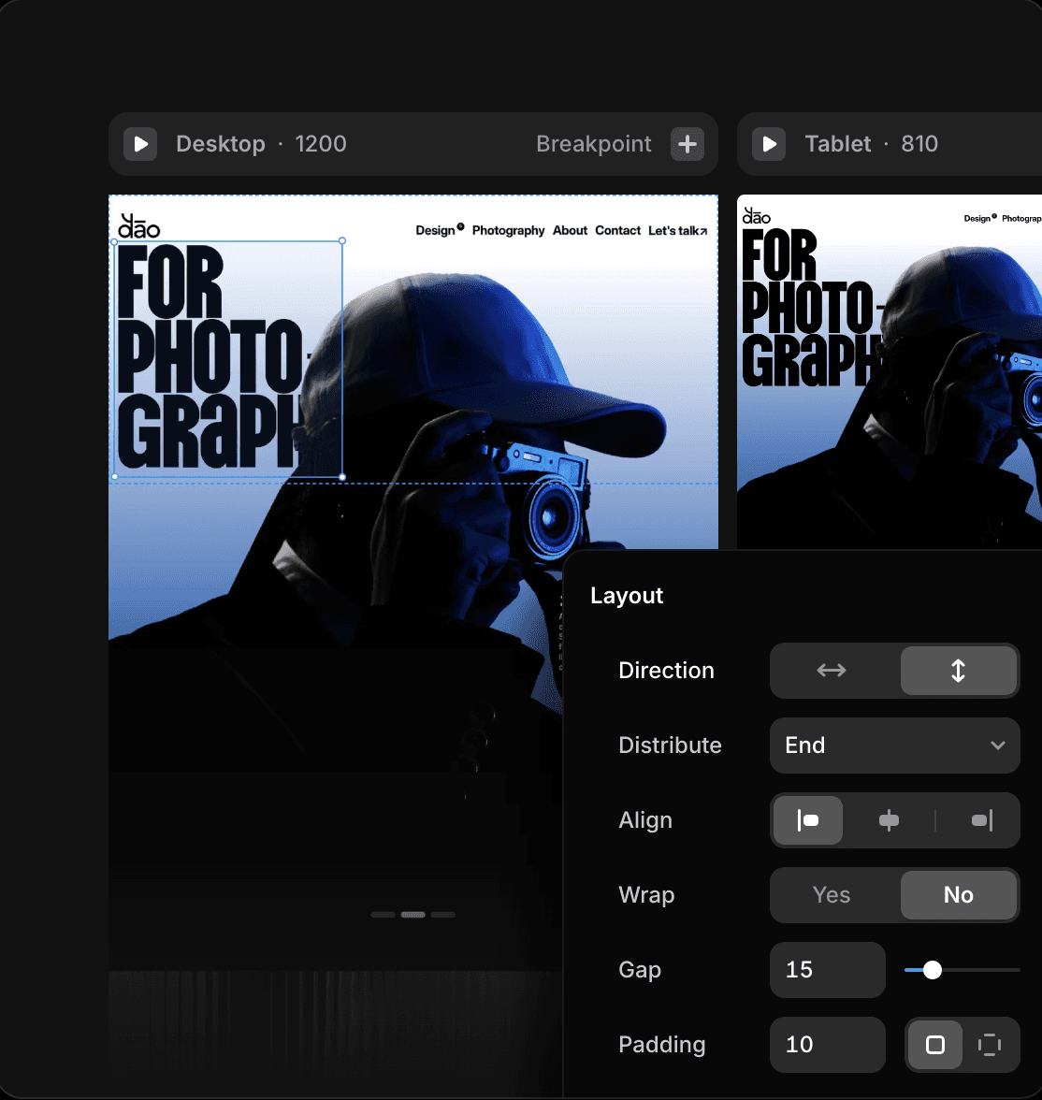Select the align end icon

coord(981,820)
